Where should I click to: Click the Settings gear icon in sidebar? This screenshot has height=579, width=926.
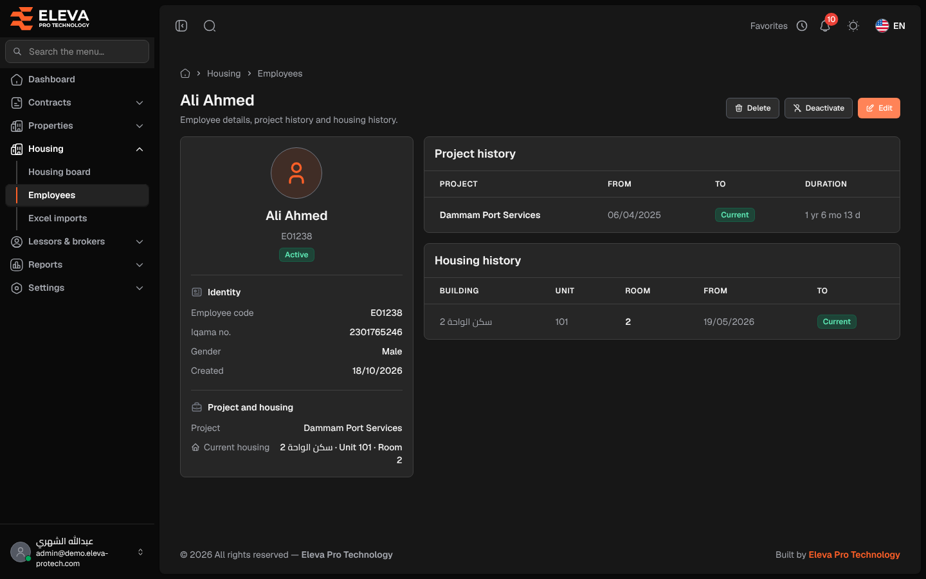click(17, 288)
